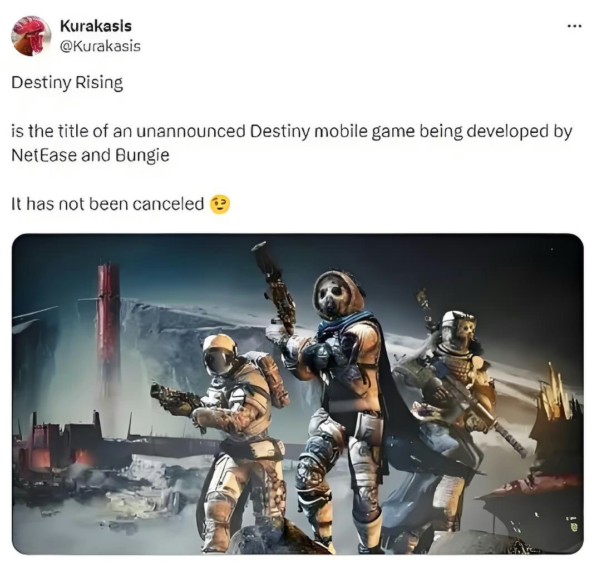This screenshot has height=569, width=592.
Task: Open the three-dot more options menu
Action: pyautogui.click(x=574, y=27)
